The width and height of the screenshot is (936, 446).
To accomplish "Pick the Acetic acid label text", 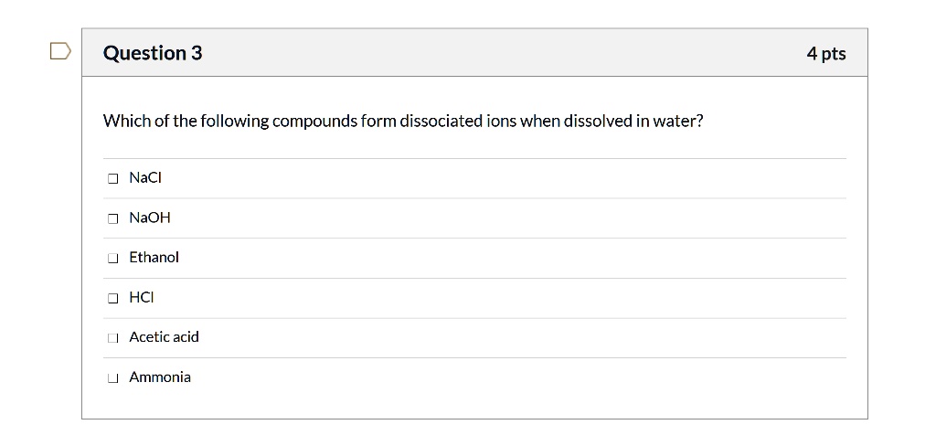I will [165, 337].
